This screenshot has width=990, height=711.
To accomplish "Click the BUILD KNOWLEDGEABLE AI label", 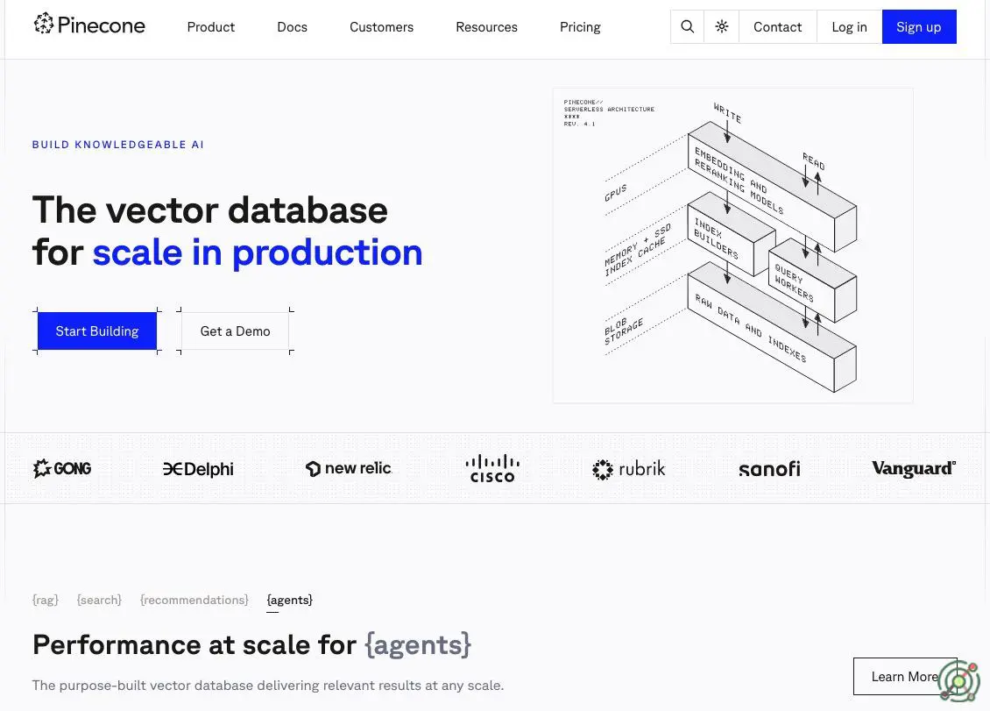I will pyautogui.click(x=118, y=145).
